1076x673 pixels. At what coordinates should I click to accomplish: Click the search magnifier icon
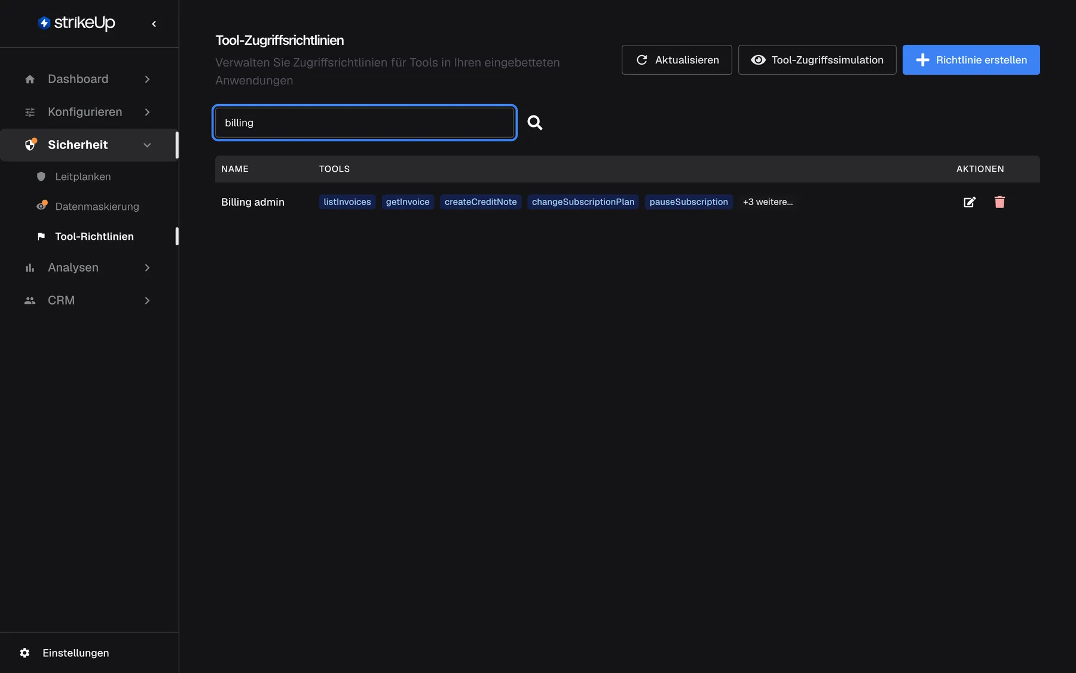click(535, 123)
